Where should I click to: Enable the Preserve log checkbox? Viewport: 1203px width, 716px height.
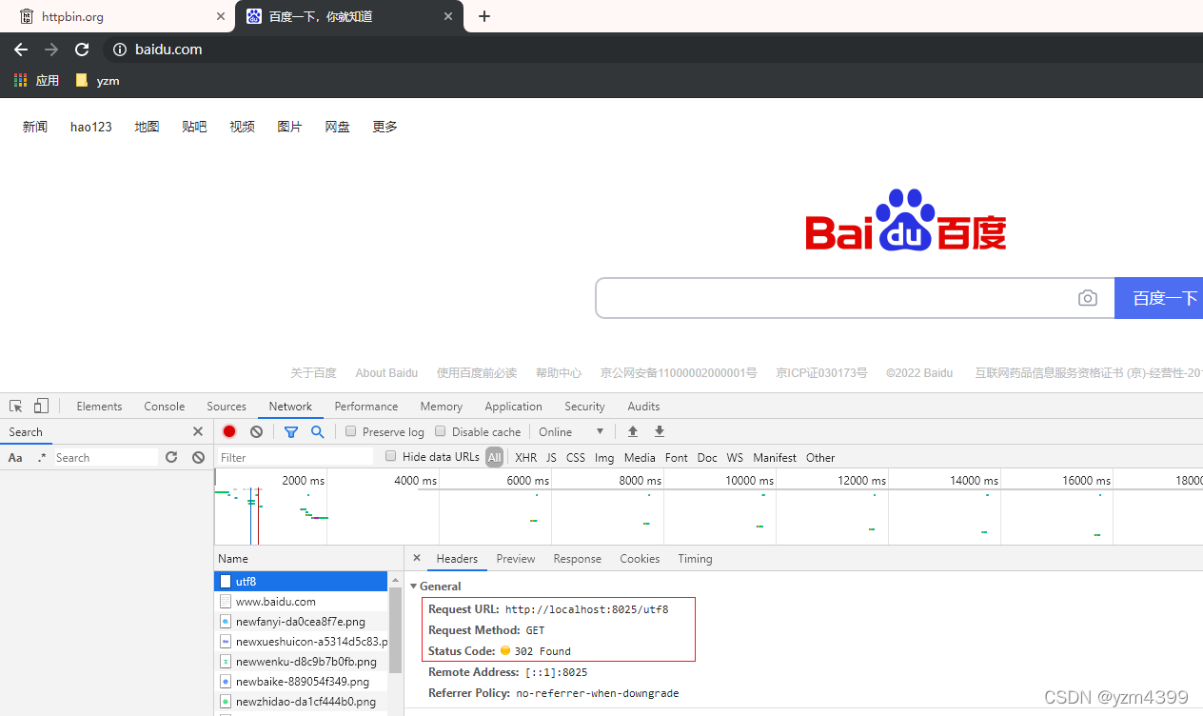[350, 431]
